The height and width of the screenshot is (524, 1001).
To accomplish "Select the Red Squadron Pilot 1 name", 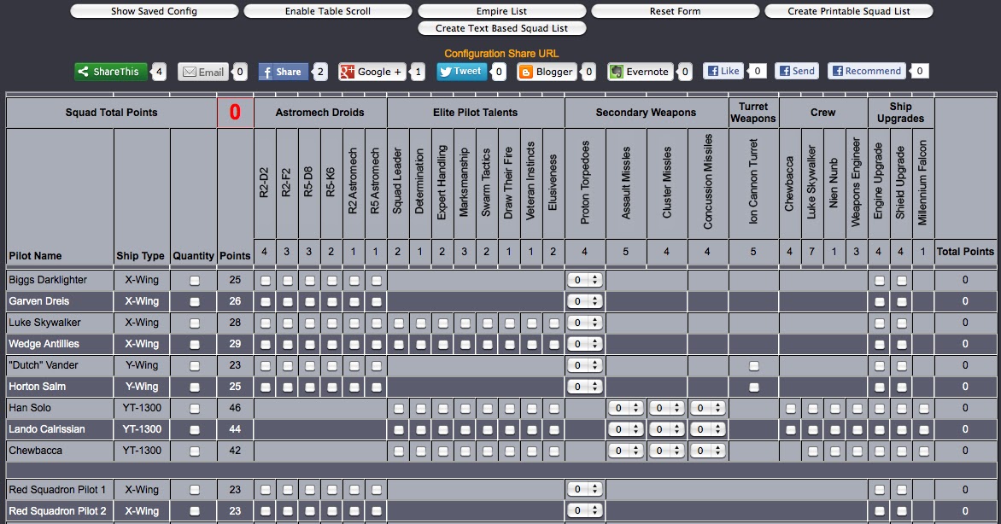I will pos(57,490).
